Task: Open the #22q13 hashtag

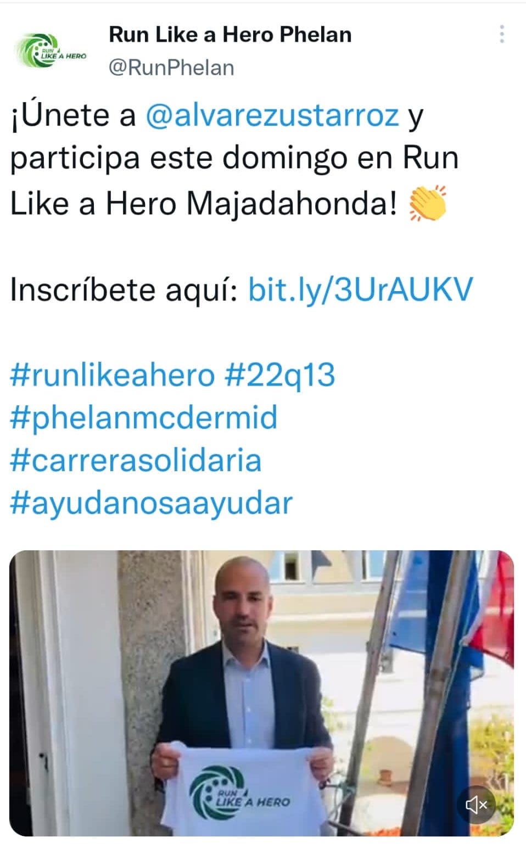Action: click(x=280, y=375)
